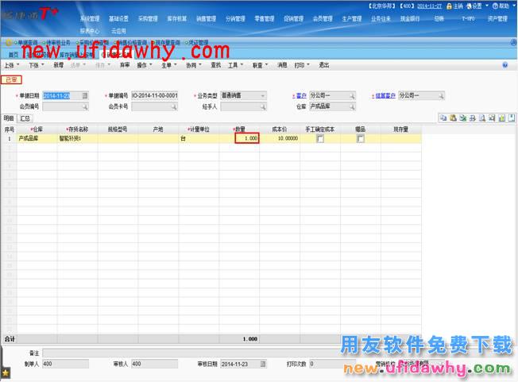Click the 新增 toolbar button
This screenshot has height=382, width=518.
pyautogui.click(x=59, y=65)
